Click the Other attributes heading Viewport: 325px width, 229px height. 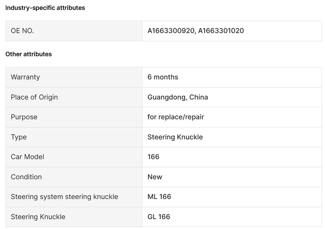pos(29,54)
